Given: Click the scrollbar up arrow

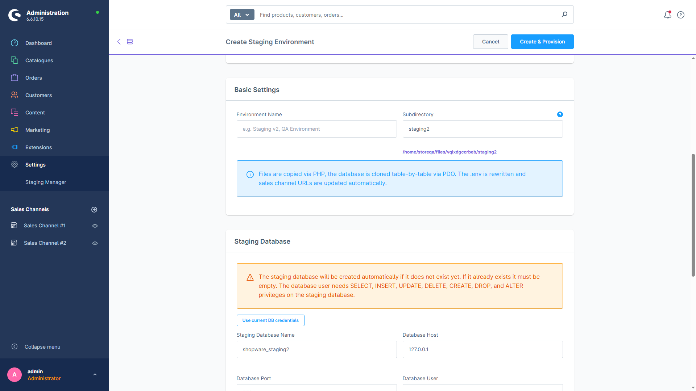Looking at the screenshot, I should (x=693, y=58).
